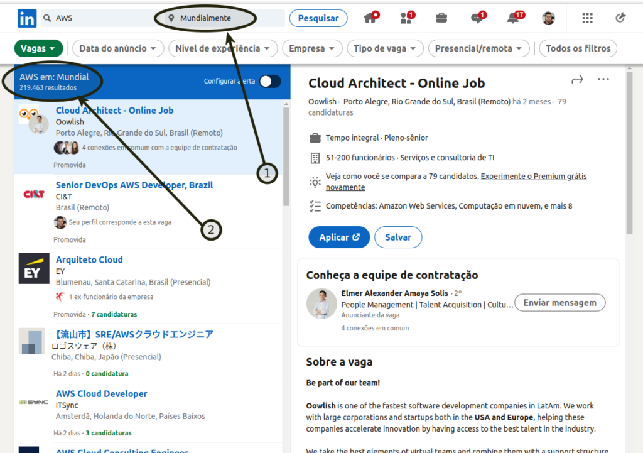Expand the Vagas filter dropdown
Screen dimensions: 643x453
[x=38, y=48]
